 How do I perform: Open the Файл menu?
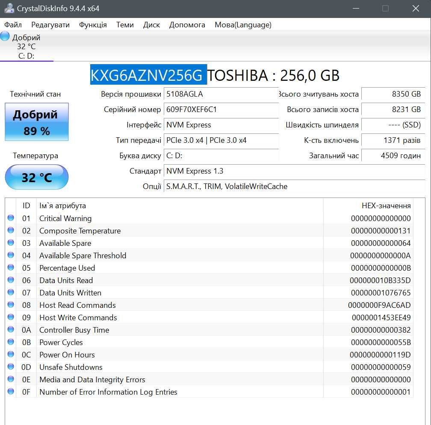tap(13, 25)
